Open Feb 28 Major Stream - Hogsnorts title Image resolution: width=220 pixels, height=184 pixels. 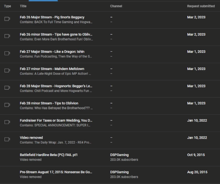[x=56, y=86]
